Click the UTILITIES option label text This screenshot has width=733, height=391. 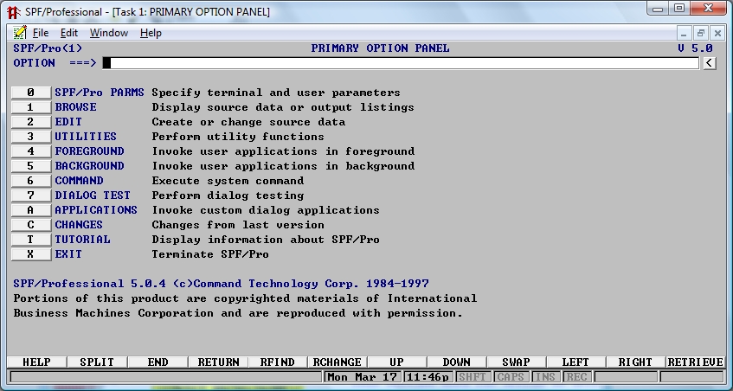pos(86,137)
